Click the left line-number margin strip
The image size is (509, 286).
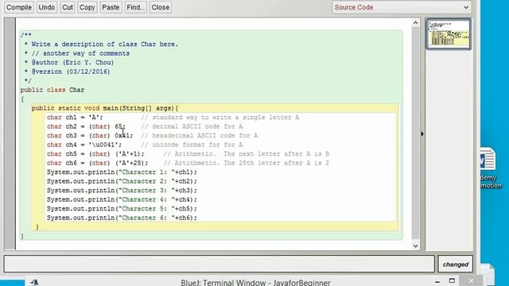pyautogui.click(x=10, y=133)
